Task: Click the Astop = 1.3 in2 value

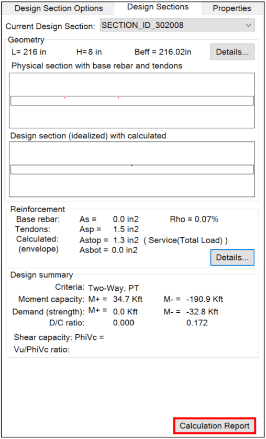Action: (109, 240)
